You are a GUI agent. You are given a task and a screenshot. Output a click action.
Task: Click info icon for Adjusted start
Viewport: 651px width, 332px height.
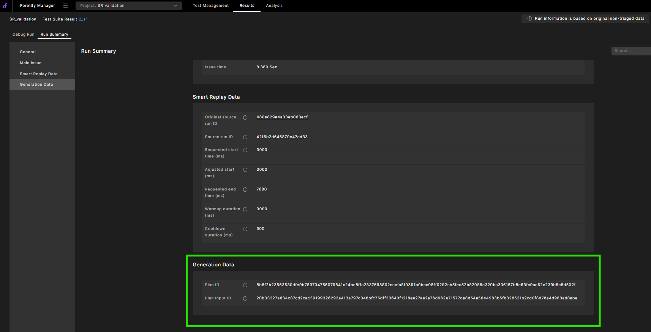click(x=245, y=170)
